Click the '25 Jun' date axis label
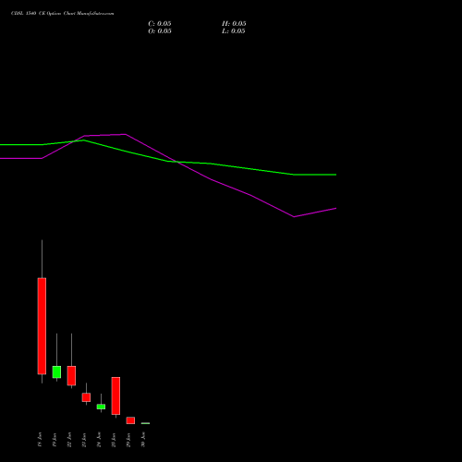The height and width of the screenshot is (462, 462). 114,440
